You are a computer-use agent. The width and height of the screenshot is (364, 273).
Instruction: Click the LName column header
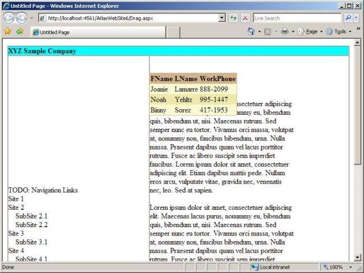(186, 79)
